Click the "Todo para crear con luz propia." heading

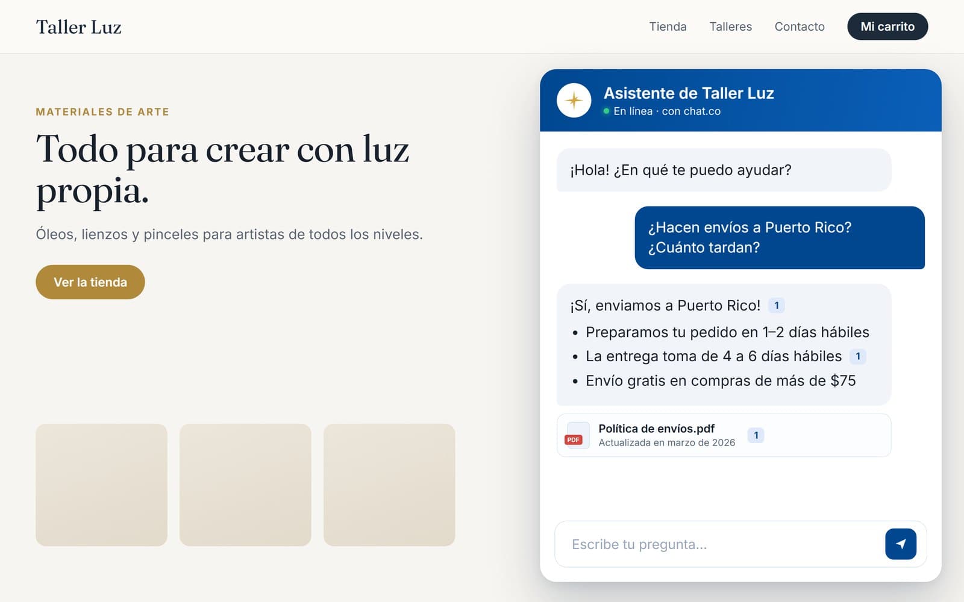[222, 170]
